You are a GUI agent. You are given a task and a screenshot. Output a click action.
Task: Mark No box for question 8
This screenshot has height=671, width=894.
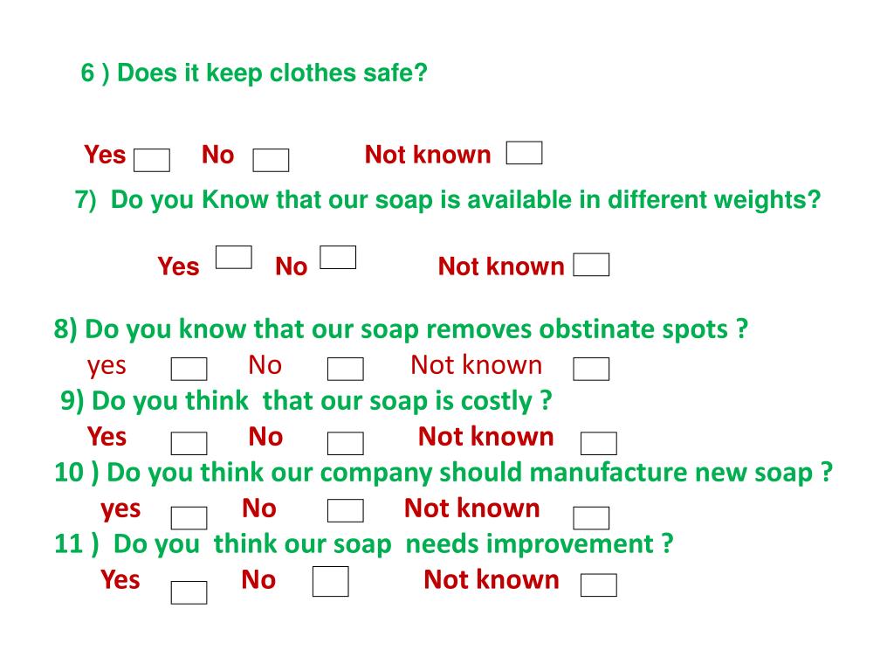[x=346, y=369]
